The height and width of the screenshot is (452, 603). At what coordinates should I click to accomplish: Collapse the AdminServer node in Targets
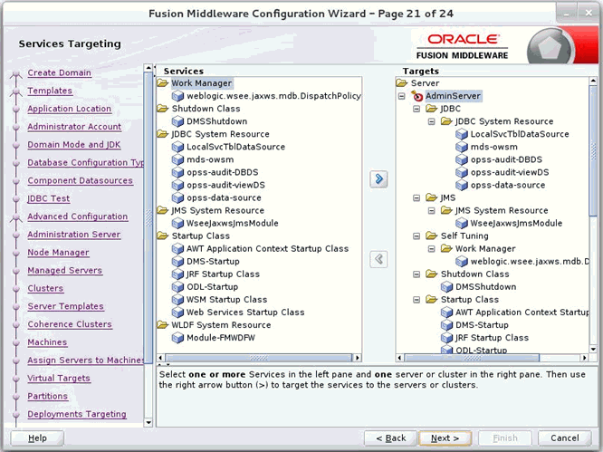point(402,96)
